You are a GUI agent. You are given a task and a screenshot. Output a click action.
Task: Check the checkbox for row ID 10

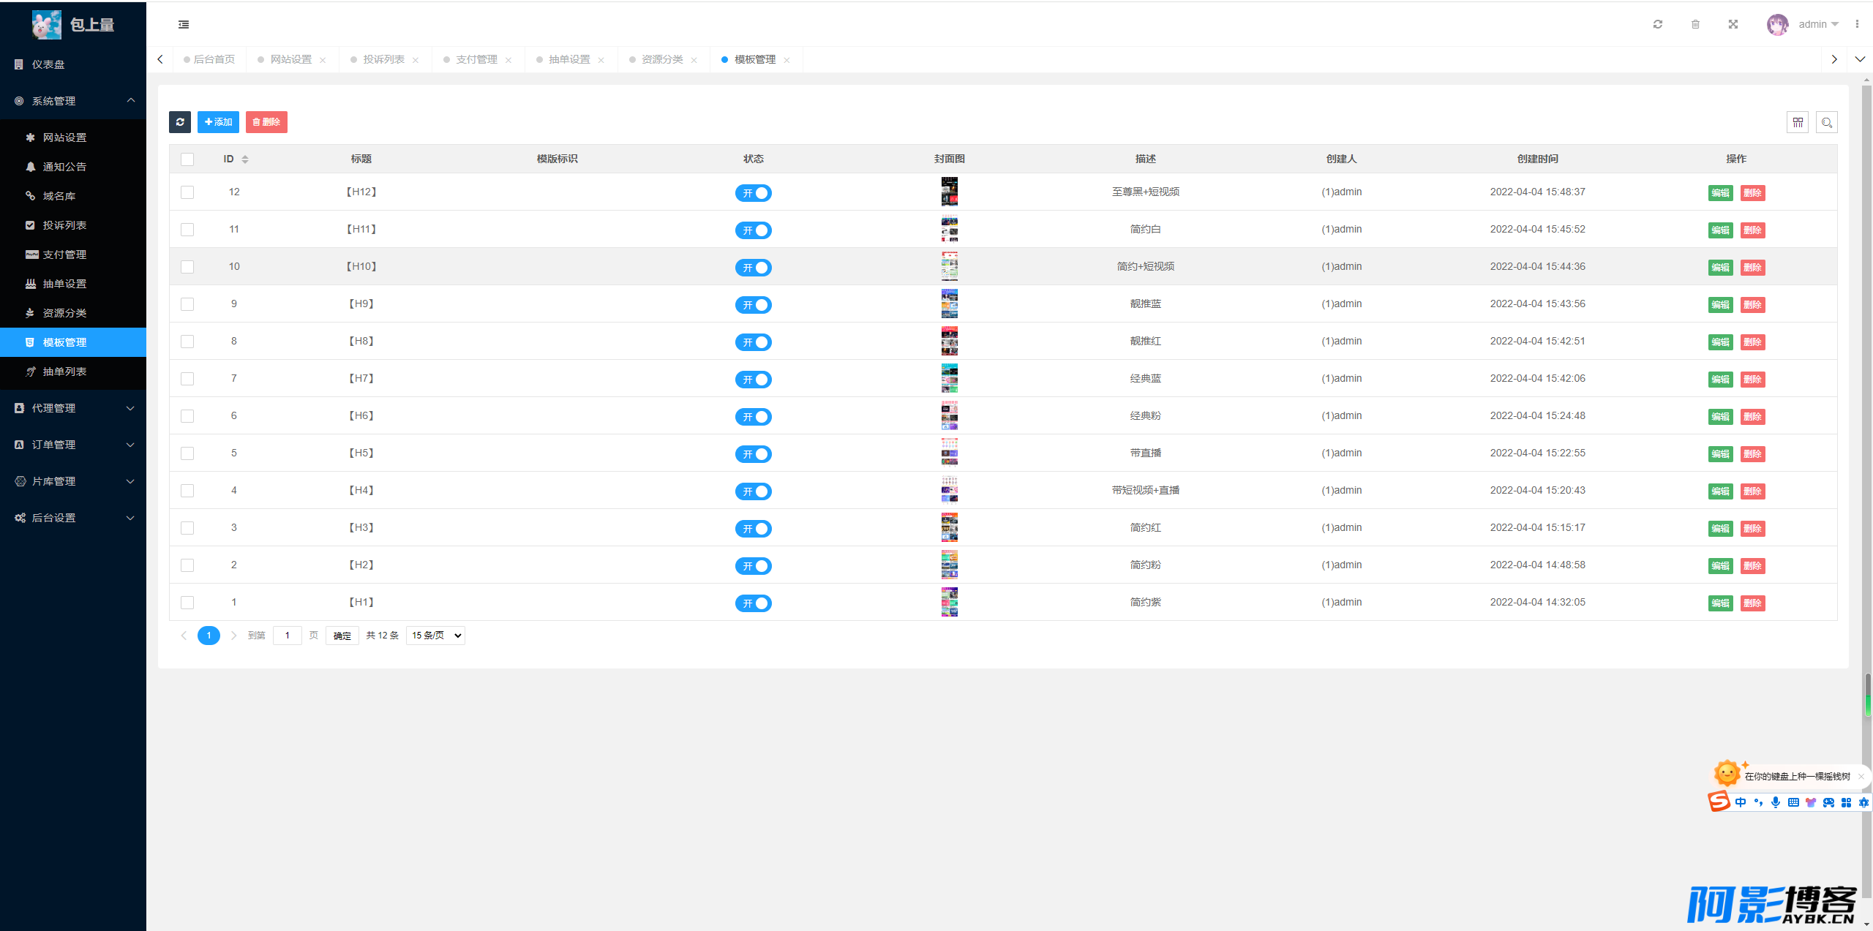coord(187,267)
